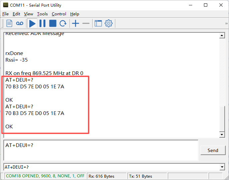Click the new document icon in toolbar
The width and height of the screenshot is (229, 180).
point(9,23)
